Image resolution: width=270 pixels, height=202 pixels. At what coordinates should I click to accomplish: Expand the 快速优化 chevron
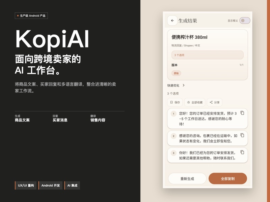tap(184, 86)
